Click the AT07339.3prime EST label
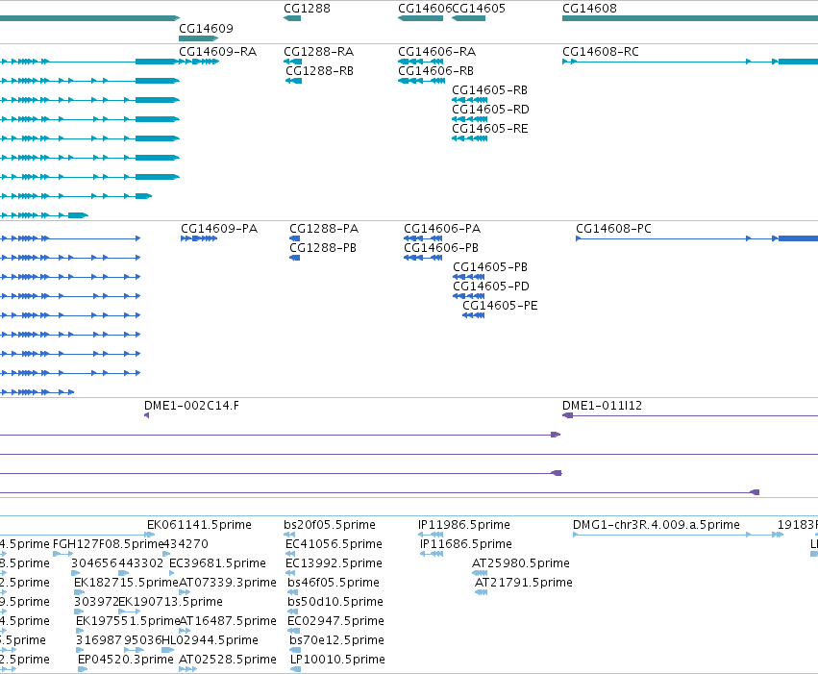 [x=228, y=583]
